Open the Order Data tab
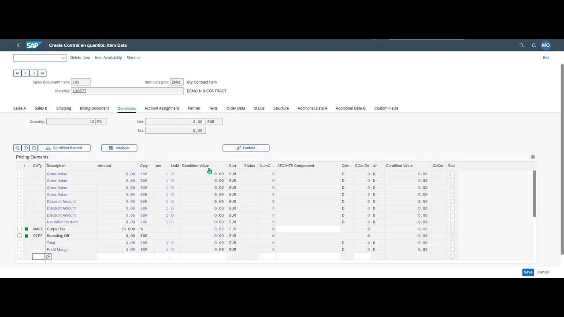Screen dimensions: 564x317 (236, 108)
